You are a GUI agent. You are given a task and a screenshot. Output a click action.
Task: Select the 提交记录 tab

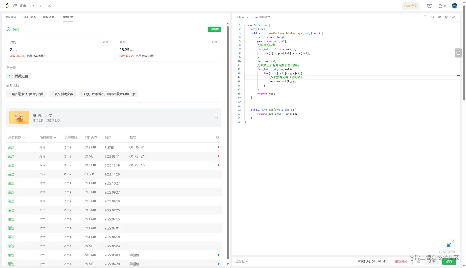coord(68,17)
